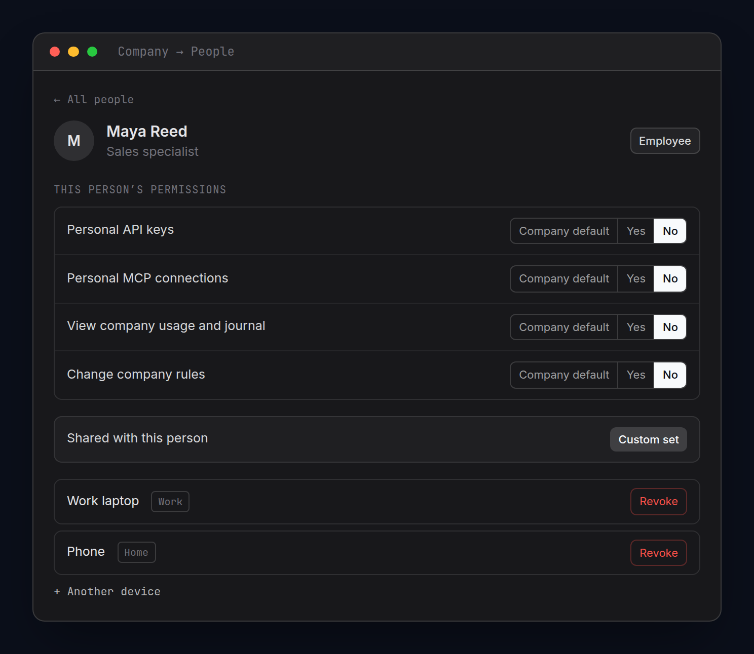The height and width of the screenshot is (654, 754).
Task: Open the Custom set sharing option
Action: [649, 439]
